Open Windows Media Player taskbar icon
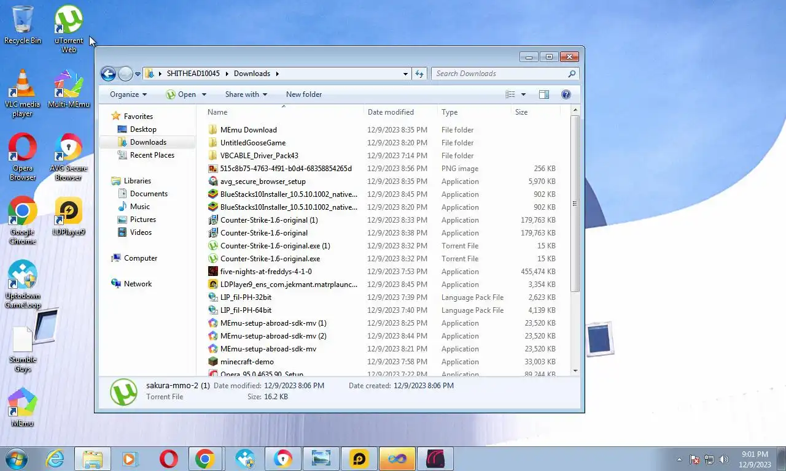 (129, 459)
